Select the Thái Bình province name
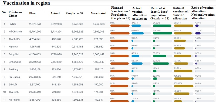 pos(13,92)
